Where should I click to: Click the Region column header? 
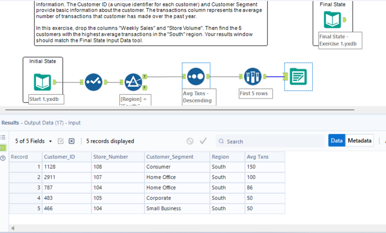tap(227, 157)
